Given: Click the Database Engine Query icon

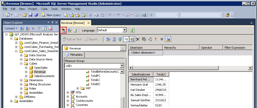Looking at the screenshot, I should tap(66, 15).
